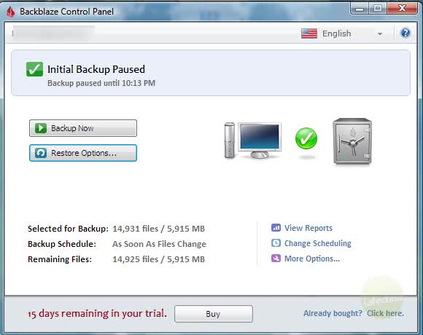Click the green checkmark status icon
Image resolution: width=423 pixels, height=335 pixels.
pyautogui.click(x=34, y=69)
